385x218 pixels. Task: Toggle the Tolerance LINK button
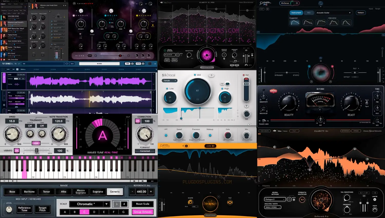pos(36,143)
